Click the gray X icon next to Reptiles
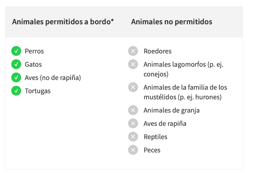 point(133,136)
